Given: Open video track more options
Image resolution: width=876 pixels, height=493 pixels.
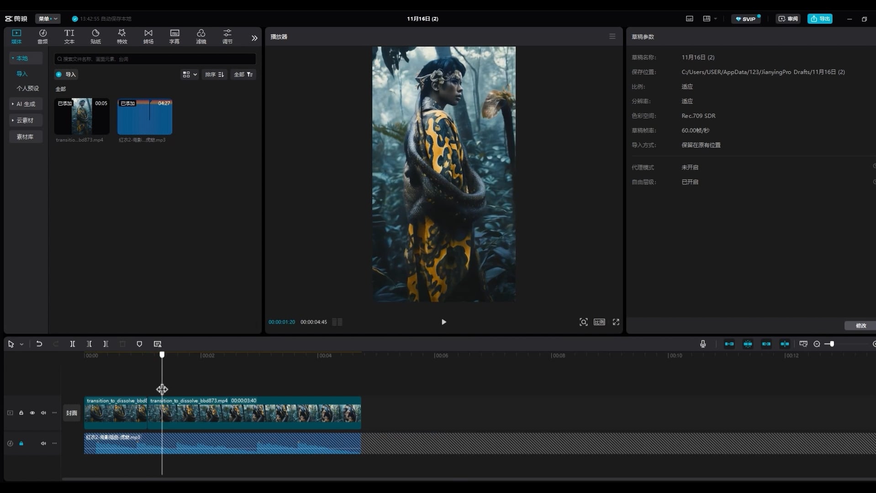Looking at the screenshot, I should coord(54,413).
